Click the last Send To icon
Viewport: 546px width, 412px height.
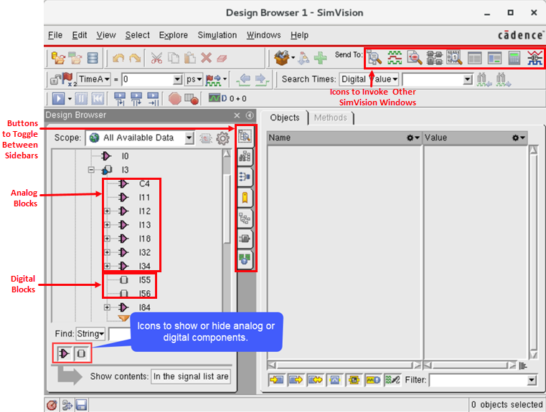tap(535, 58)
